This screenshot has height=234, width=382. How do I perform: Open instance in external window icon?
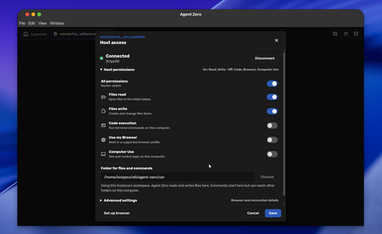[356, 34]
